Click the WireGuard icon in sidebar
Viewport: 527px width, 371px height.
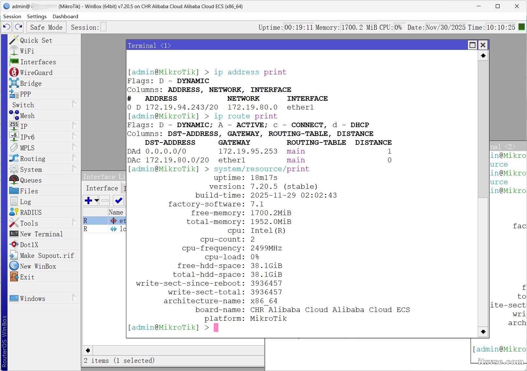tap(14, 72)
